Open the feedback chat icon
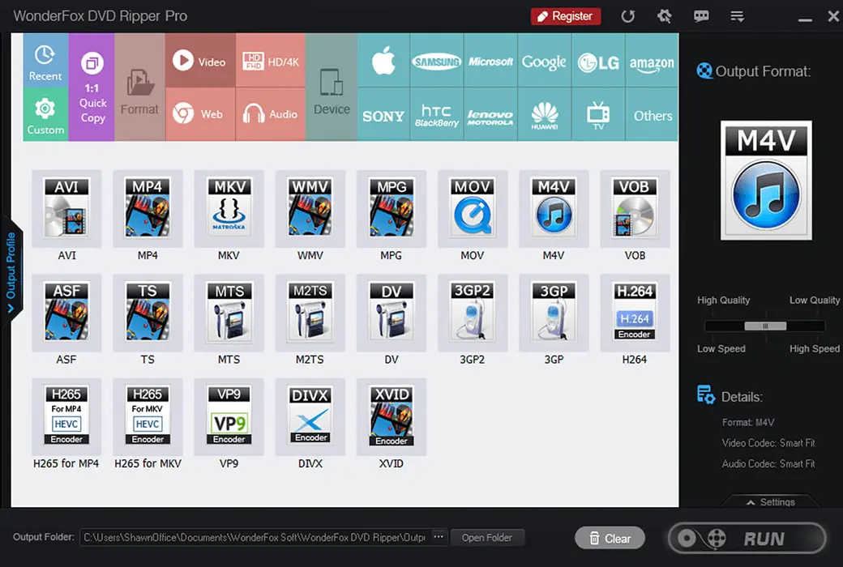The width and height of the screenshot is (843, 567). point(701,16)
